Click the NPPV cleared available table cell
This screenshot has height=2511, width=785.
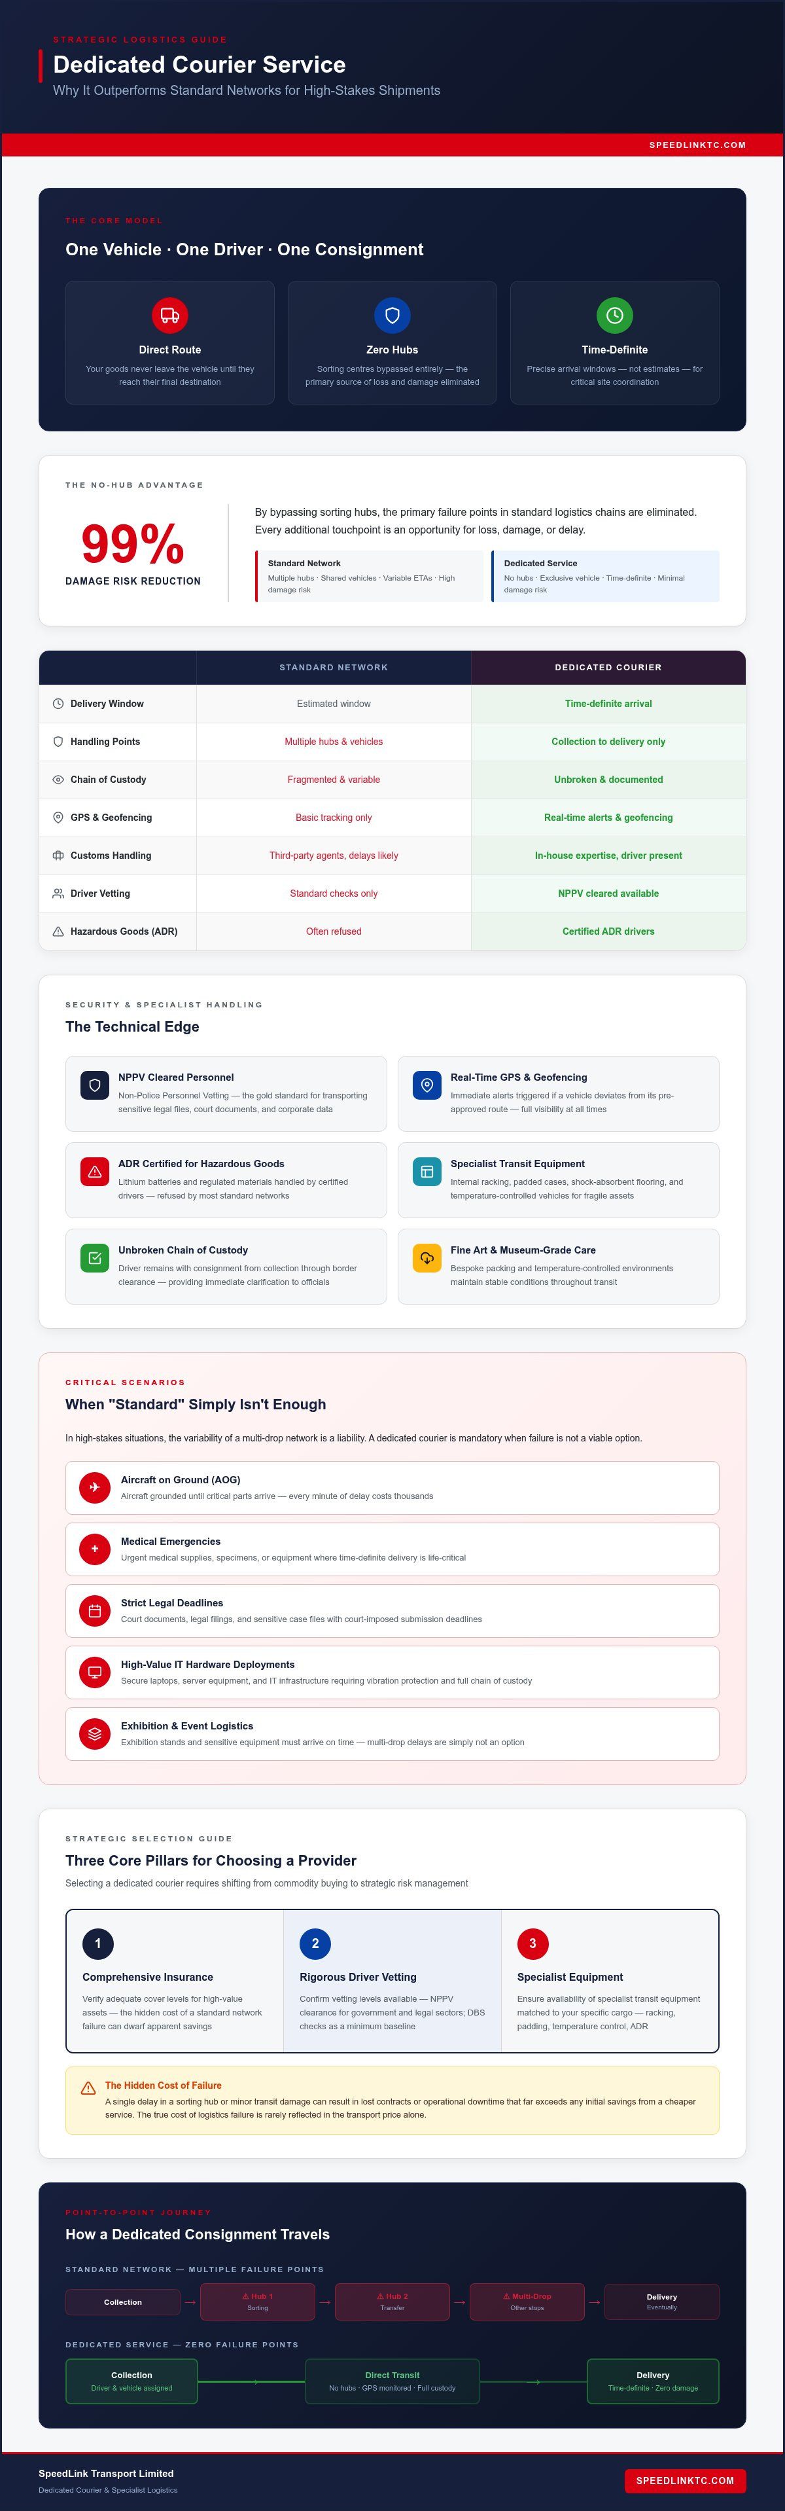point(609,894)
